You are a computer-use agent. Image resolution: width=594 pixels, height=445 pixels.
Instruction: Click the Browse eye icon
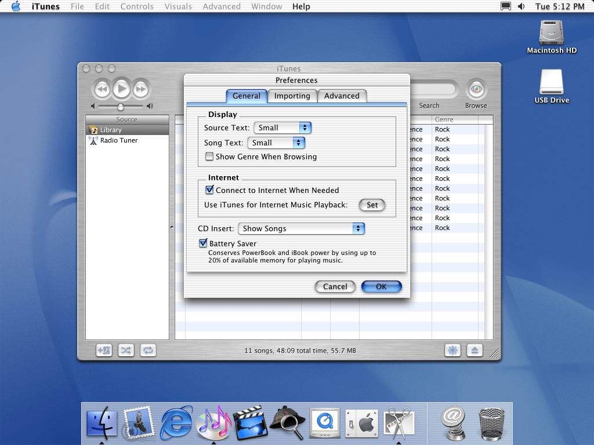(x=476, y=90)
